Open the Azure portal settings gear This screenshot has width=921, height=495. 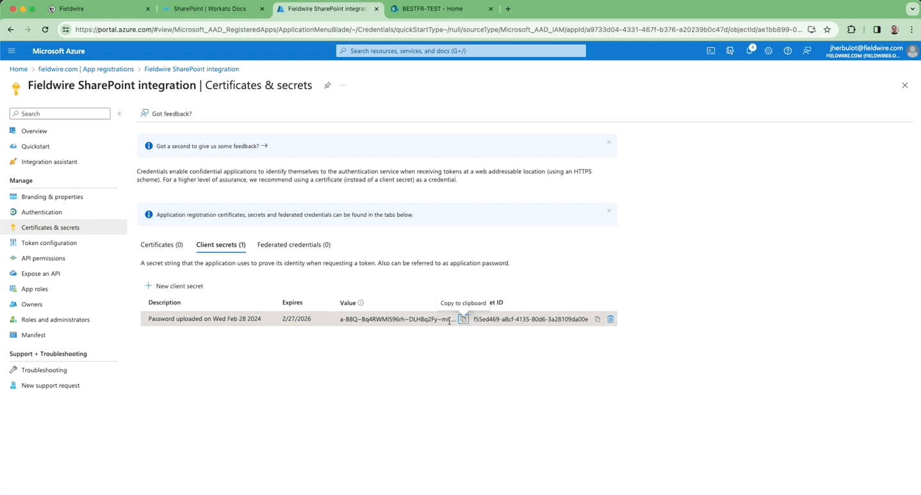coord(768,51)
